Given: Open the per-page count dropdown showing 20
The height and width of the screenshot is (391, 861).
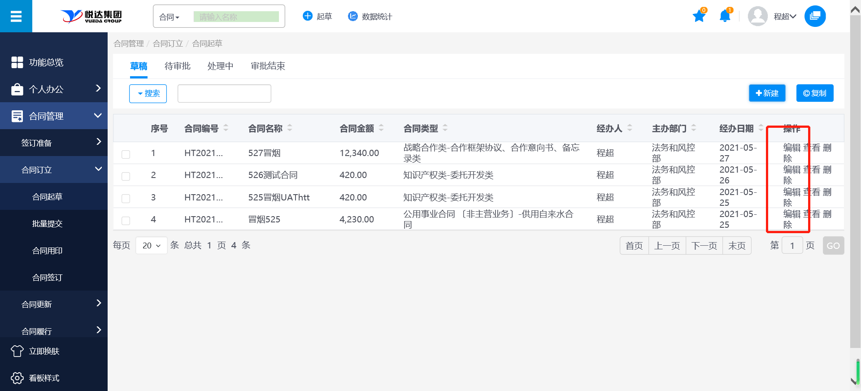Looking at the screenshot, I should pyautogui.click(x=151, y=246).
